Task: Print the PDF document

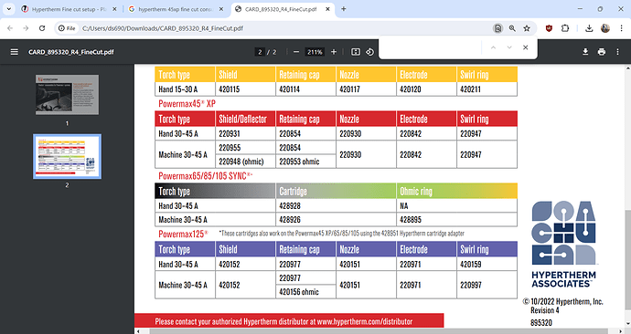Action: coord(602,52)
